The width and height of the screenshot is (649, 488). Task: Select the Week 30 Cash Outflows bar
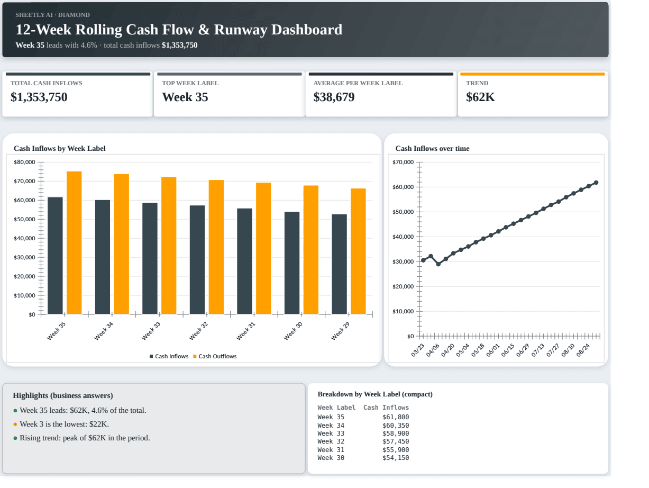pos(311,250)
